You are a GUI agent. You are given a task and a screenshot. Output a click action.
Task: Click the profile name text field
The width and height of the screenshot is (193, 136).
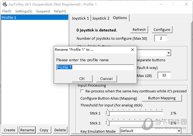[95, 67]
